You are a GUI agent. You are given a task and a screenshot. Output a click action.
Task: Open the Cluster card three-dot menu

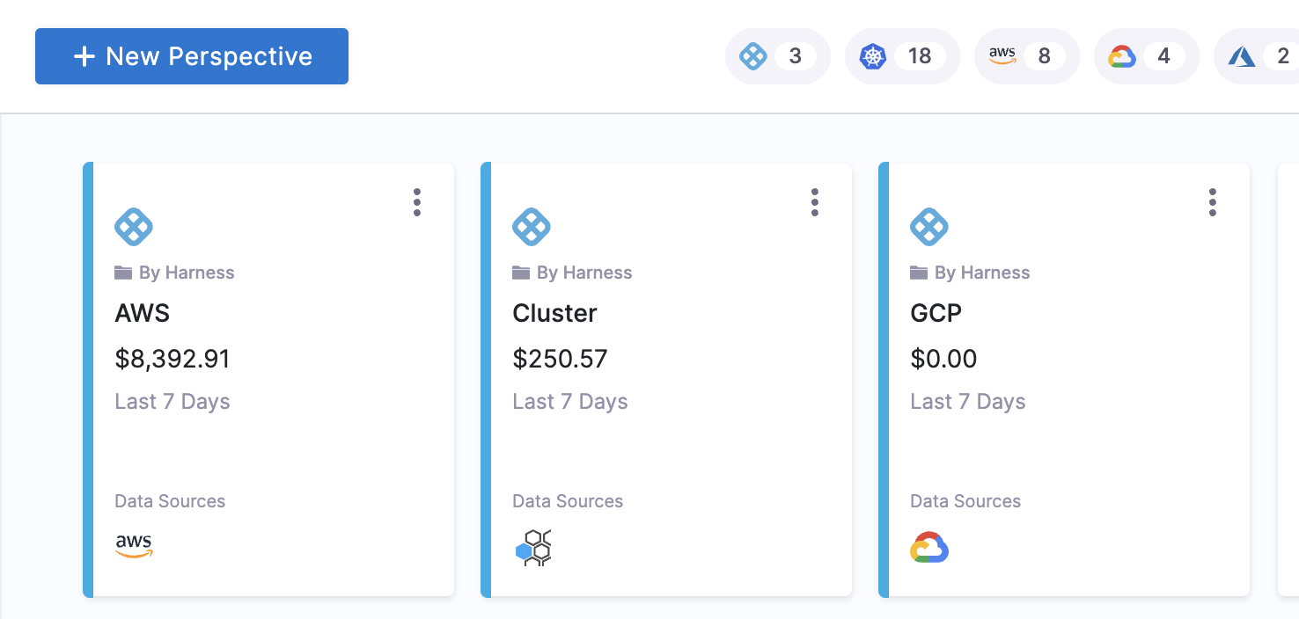(x=815, y=202)
